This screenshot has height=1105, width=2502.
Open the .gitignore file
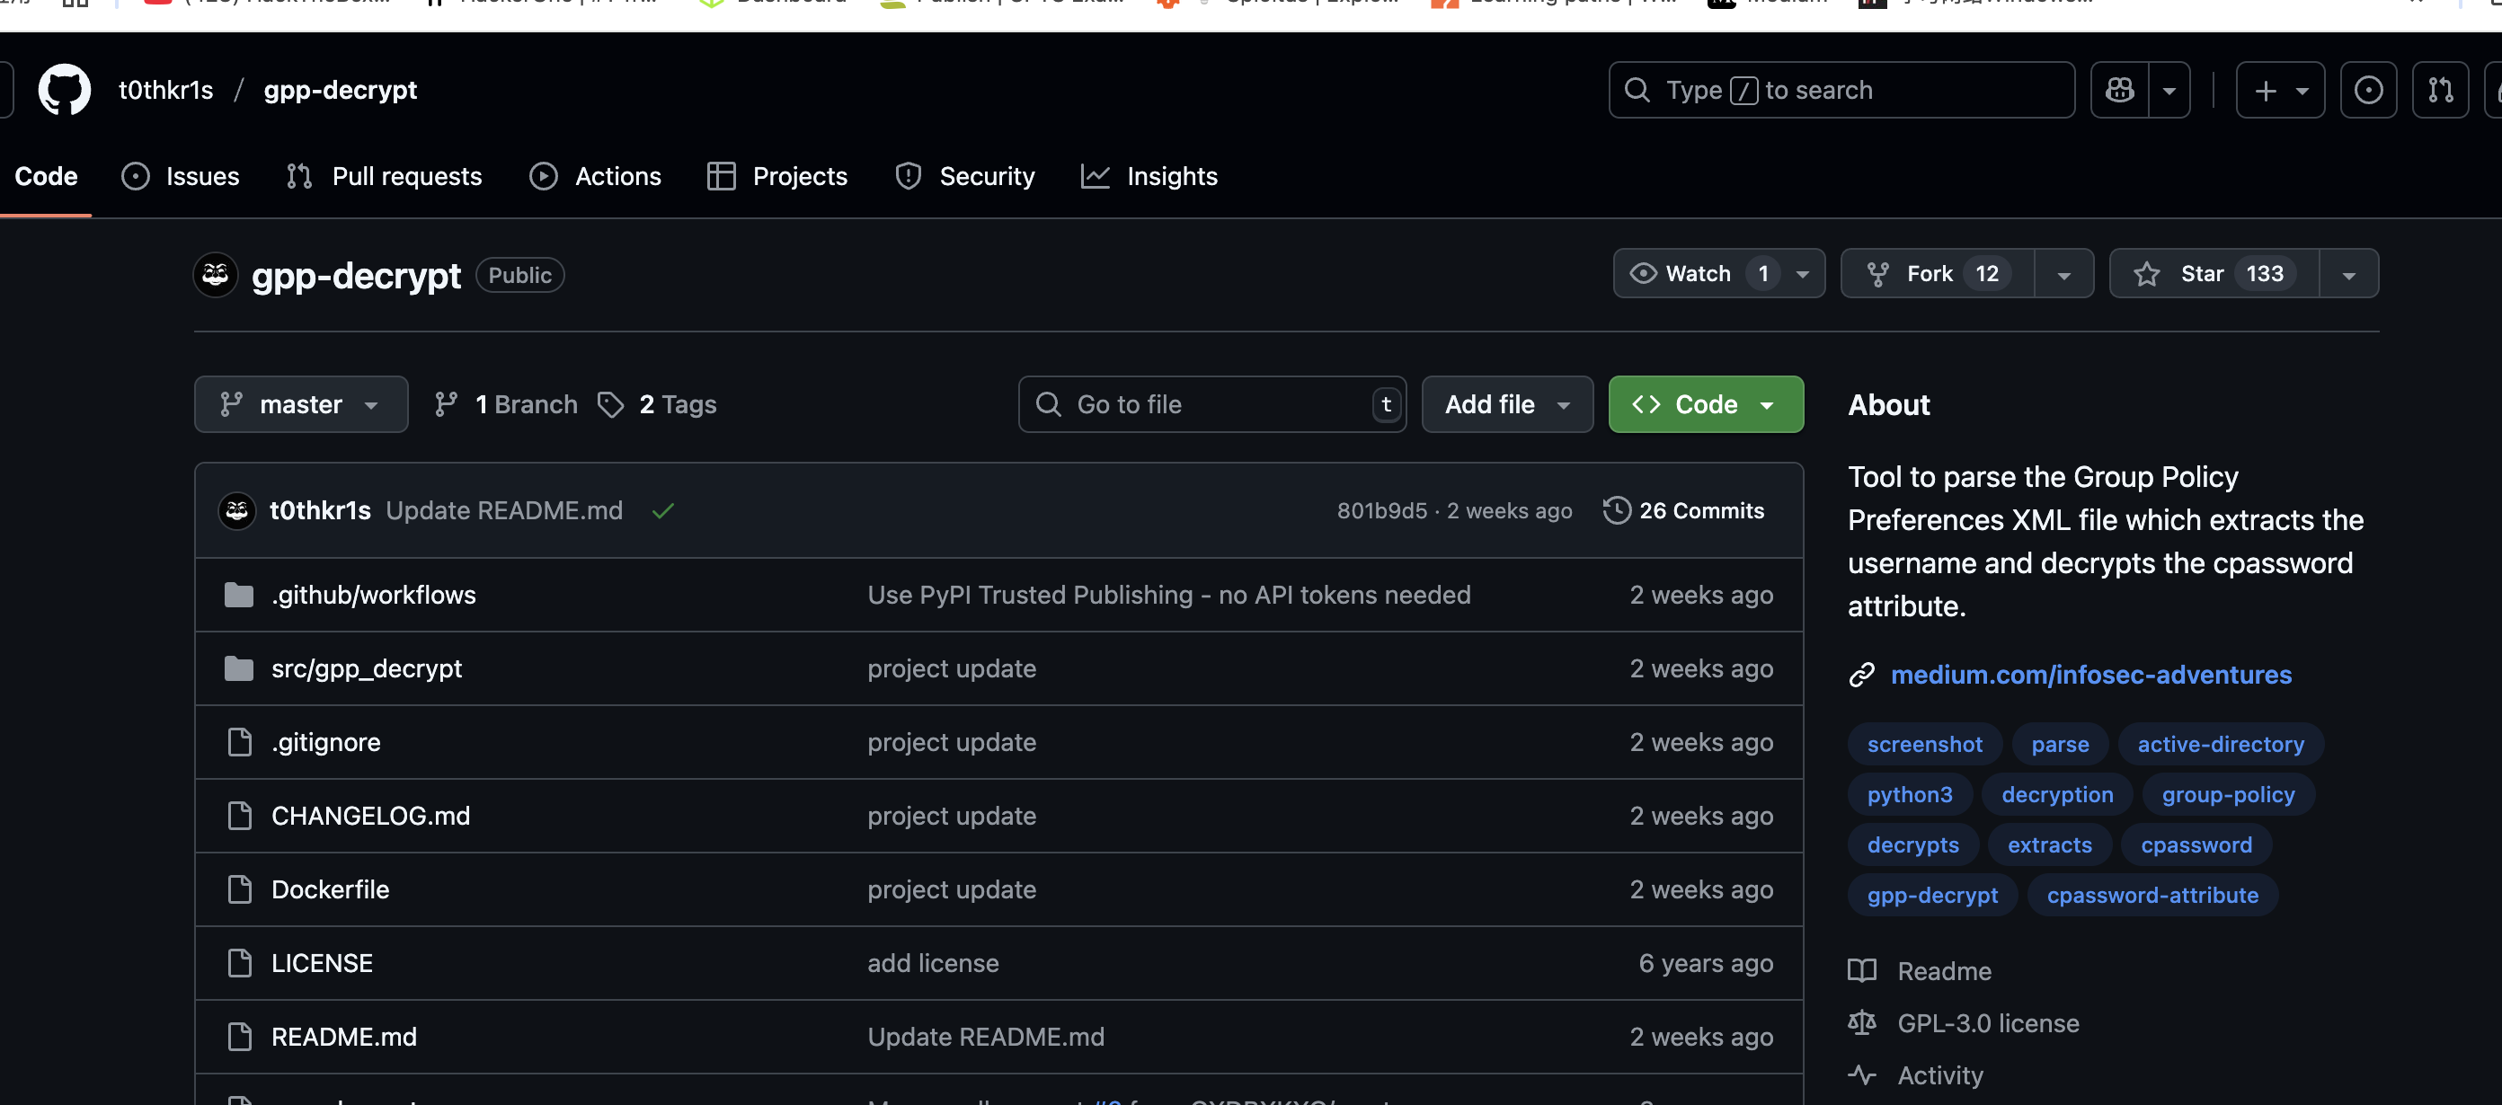coord(325,743)
